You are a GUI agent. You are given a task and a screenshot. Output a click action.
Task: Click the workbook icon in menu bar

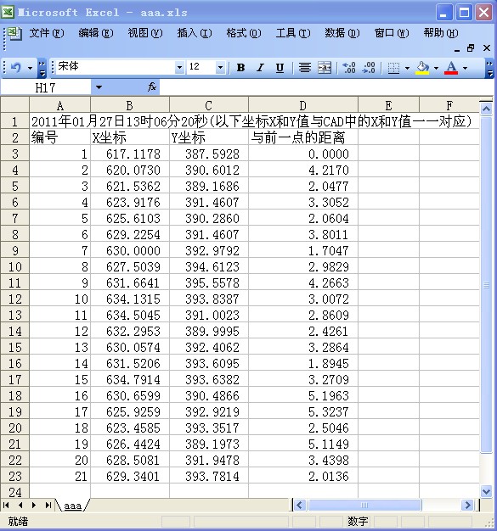coord(14,33)
